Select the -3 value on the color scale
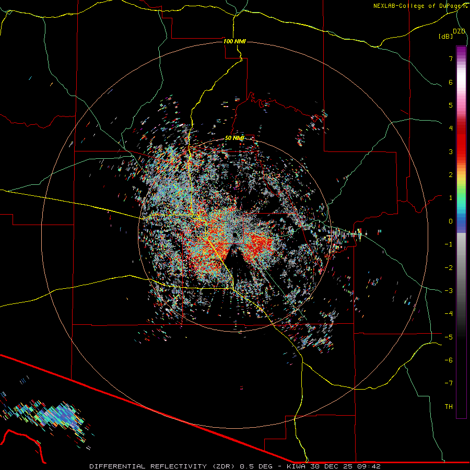Screen dimensions: 470x470 pyautogui.click(x=449, y=291)
